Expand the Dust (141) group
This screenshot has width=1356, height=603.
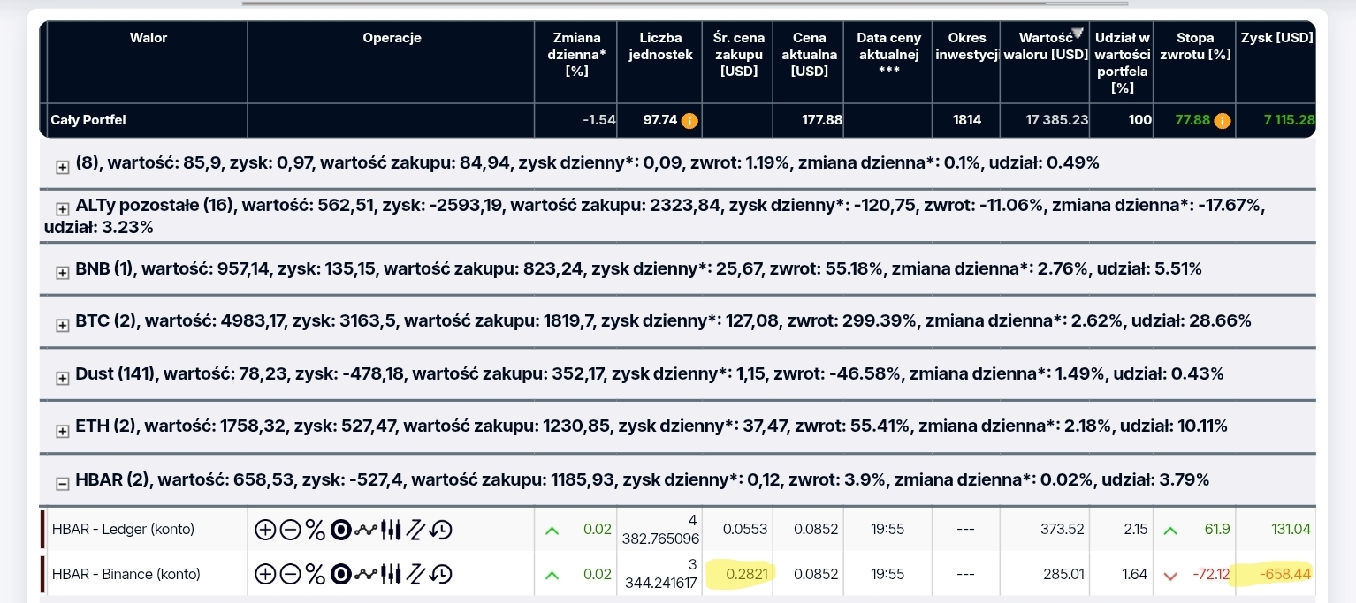click(63, 379)
